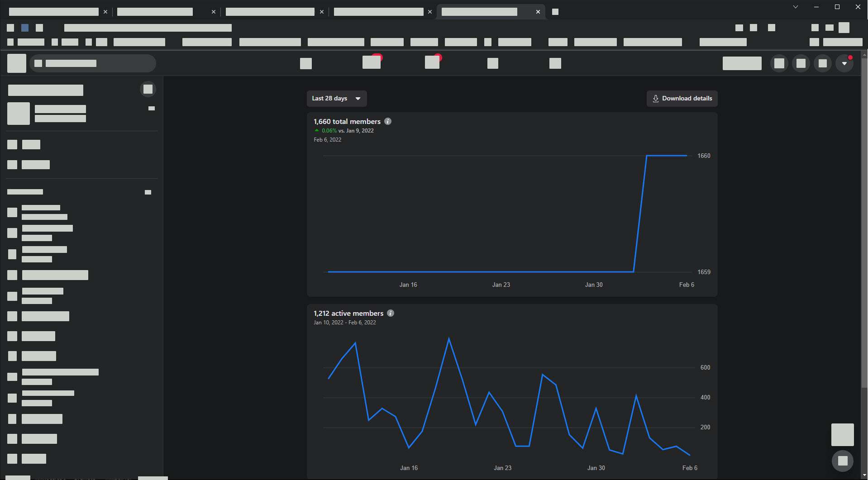Image resolution: width=868 pixels, height=480 pixels.
Task: Click the 1659 axis label on members chart
Action: 704,272
